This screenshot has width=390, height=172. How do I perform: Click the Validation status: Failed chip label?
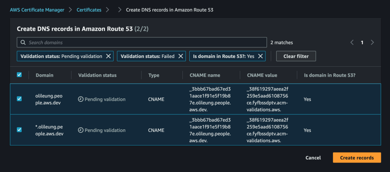pos(147,56)
